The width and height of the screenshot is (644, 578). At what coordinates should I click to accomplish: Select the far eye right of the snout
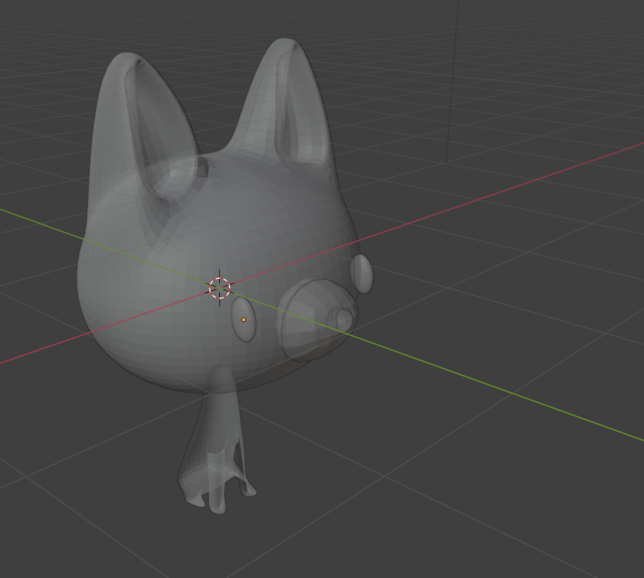[362, 274]
